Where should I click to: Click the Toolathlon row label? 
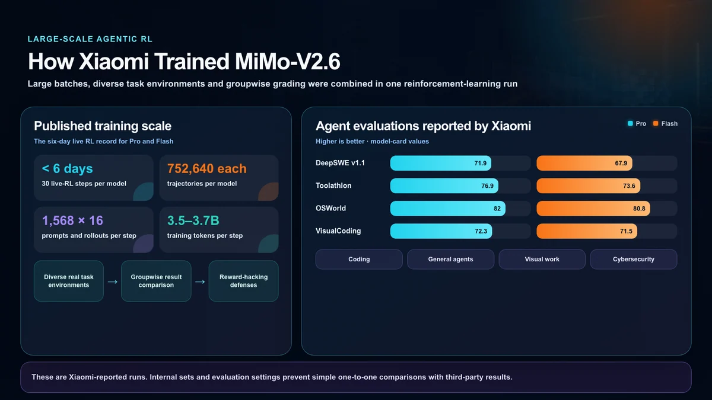[x=333, y=185]
